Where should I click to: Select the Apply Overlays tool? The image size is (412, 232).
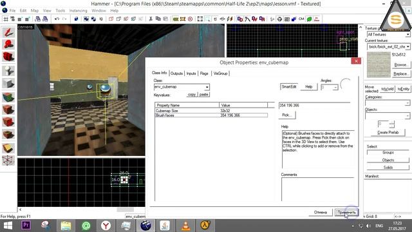click(8, 135)
